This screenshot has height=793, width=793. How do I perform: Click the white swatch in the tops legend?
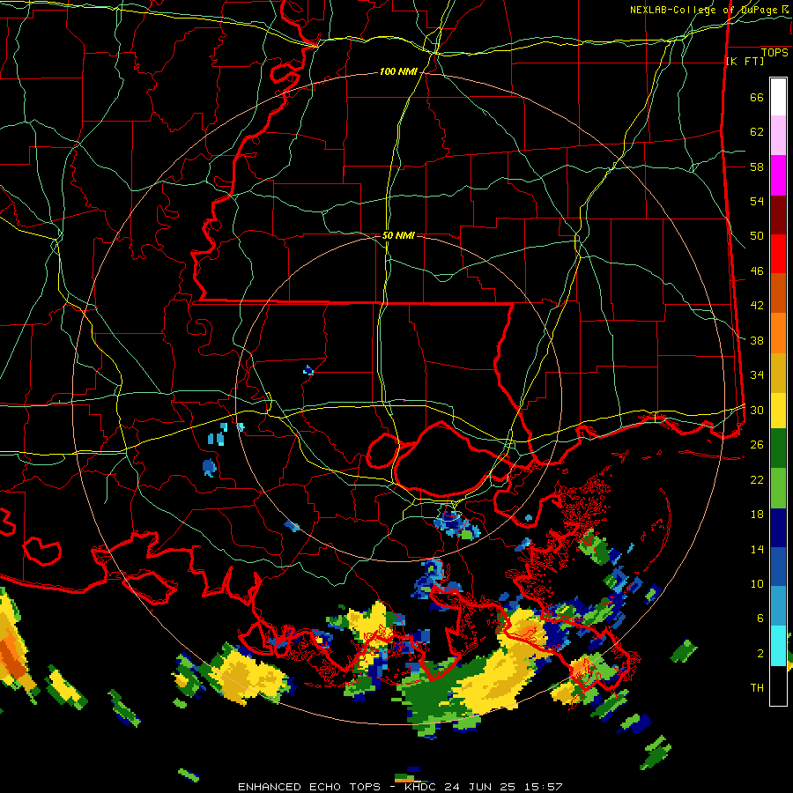778,97
